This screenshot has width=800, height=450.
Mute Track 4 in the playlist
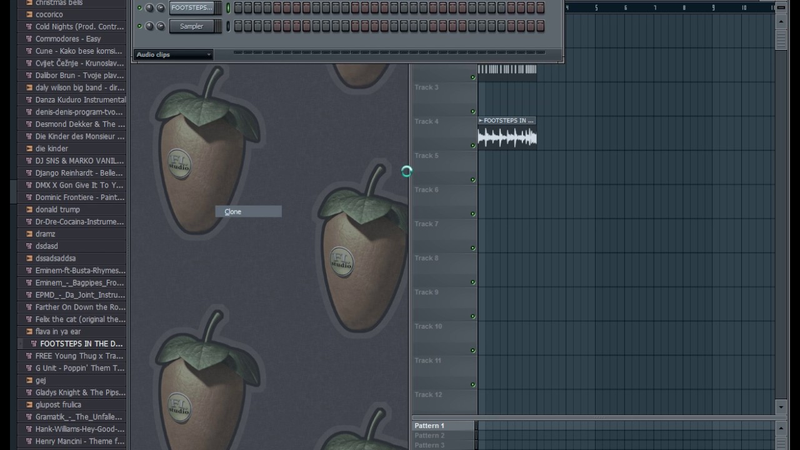click(x=473, y=146)
